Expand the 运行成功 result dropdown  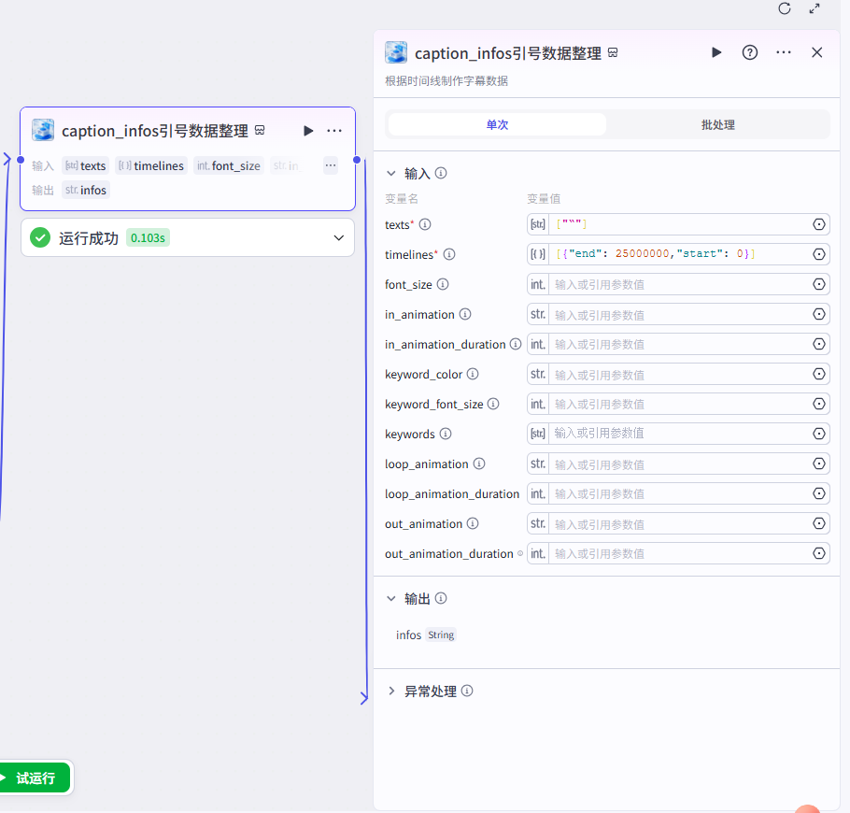(x=338, y=237)
